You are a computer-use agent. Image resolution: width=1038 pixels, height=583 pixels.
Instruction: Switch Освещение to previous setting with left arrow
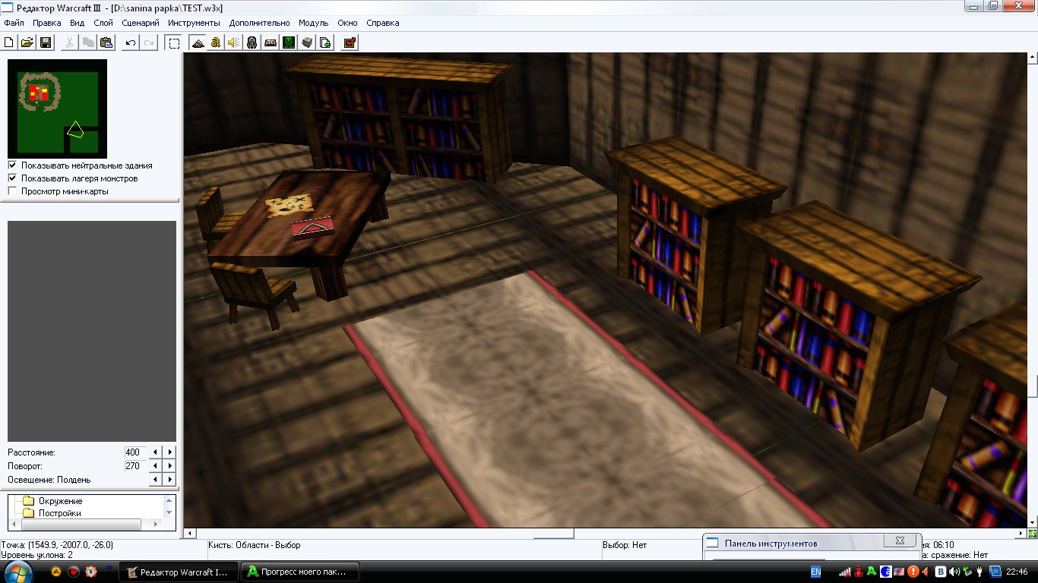tap(156, 480)
